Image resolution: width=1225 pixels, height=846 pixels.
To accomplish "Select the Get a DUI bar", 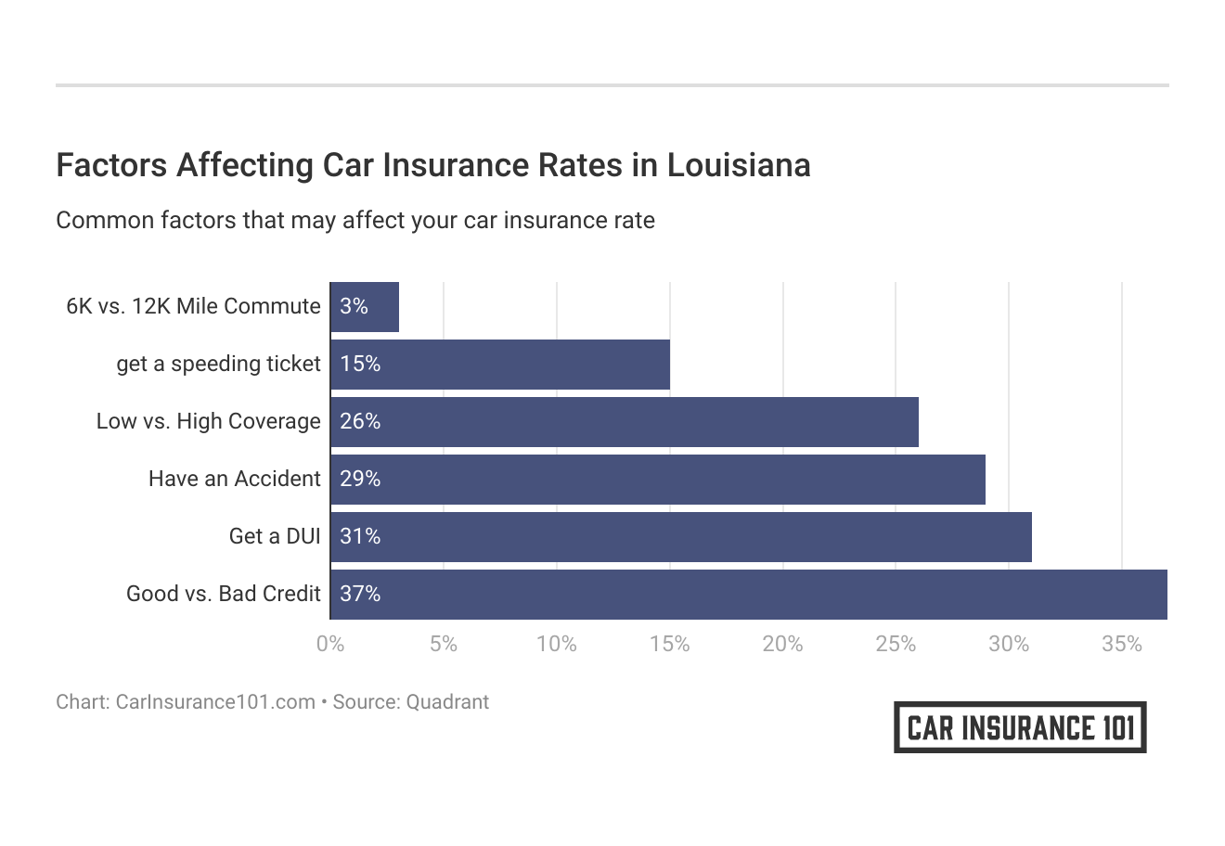I will click(x=680, y=537).
